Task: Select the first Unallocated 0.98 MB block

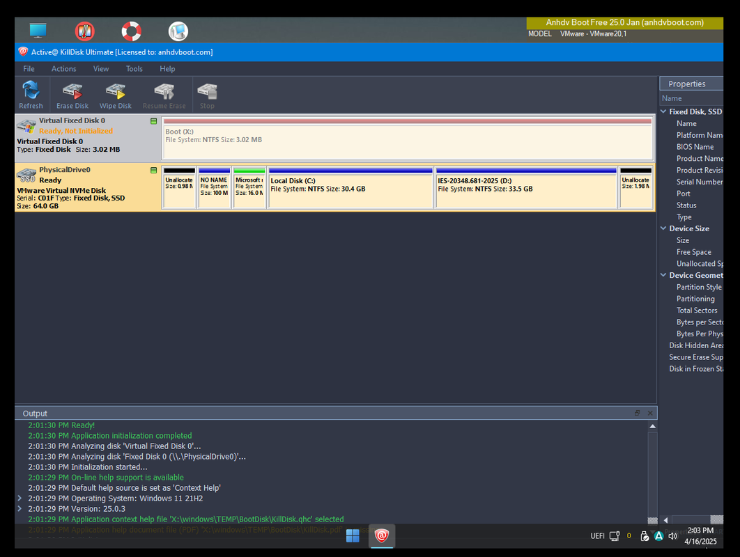Action: pos(179,187)
